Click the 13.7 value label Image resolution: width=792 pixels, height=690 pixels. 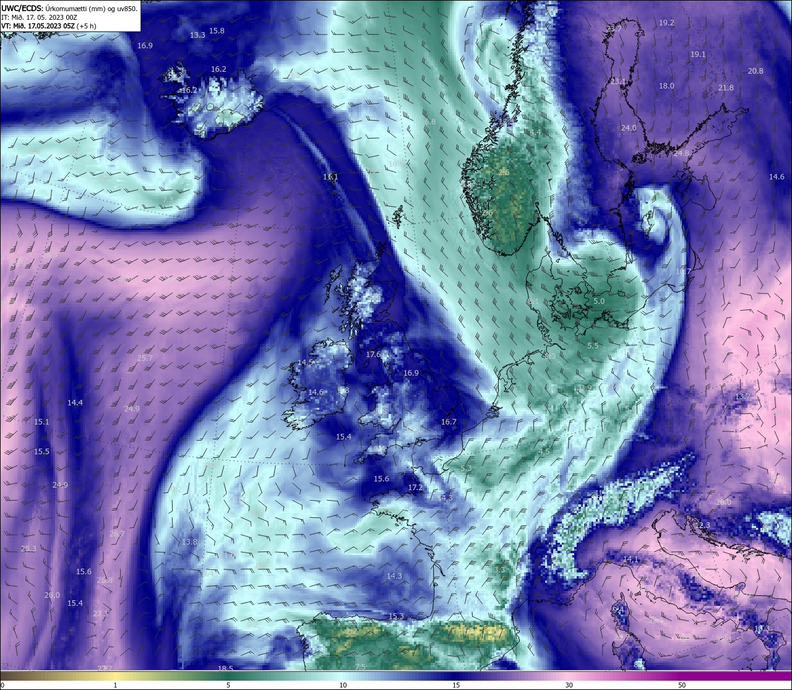[742, 397]
